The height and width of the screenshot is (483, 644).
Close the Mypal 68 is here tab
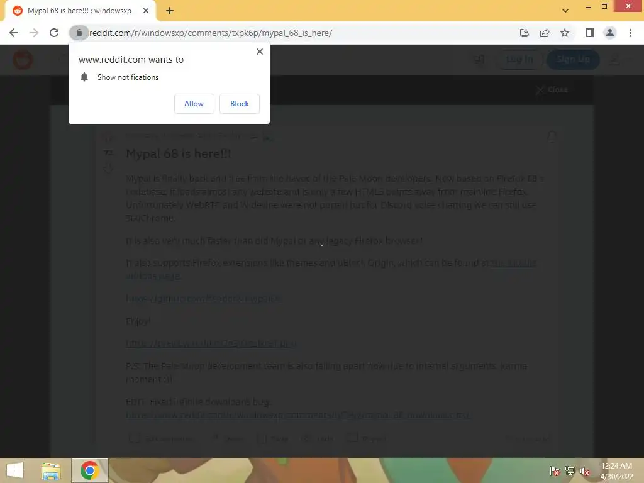pyautogui.click(x=146, y=11)
